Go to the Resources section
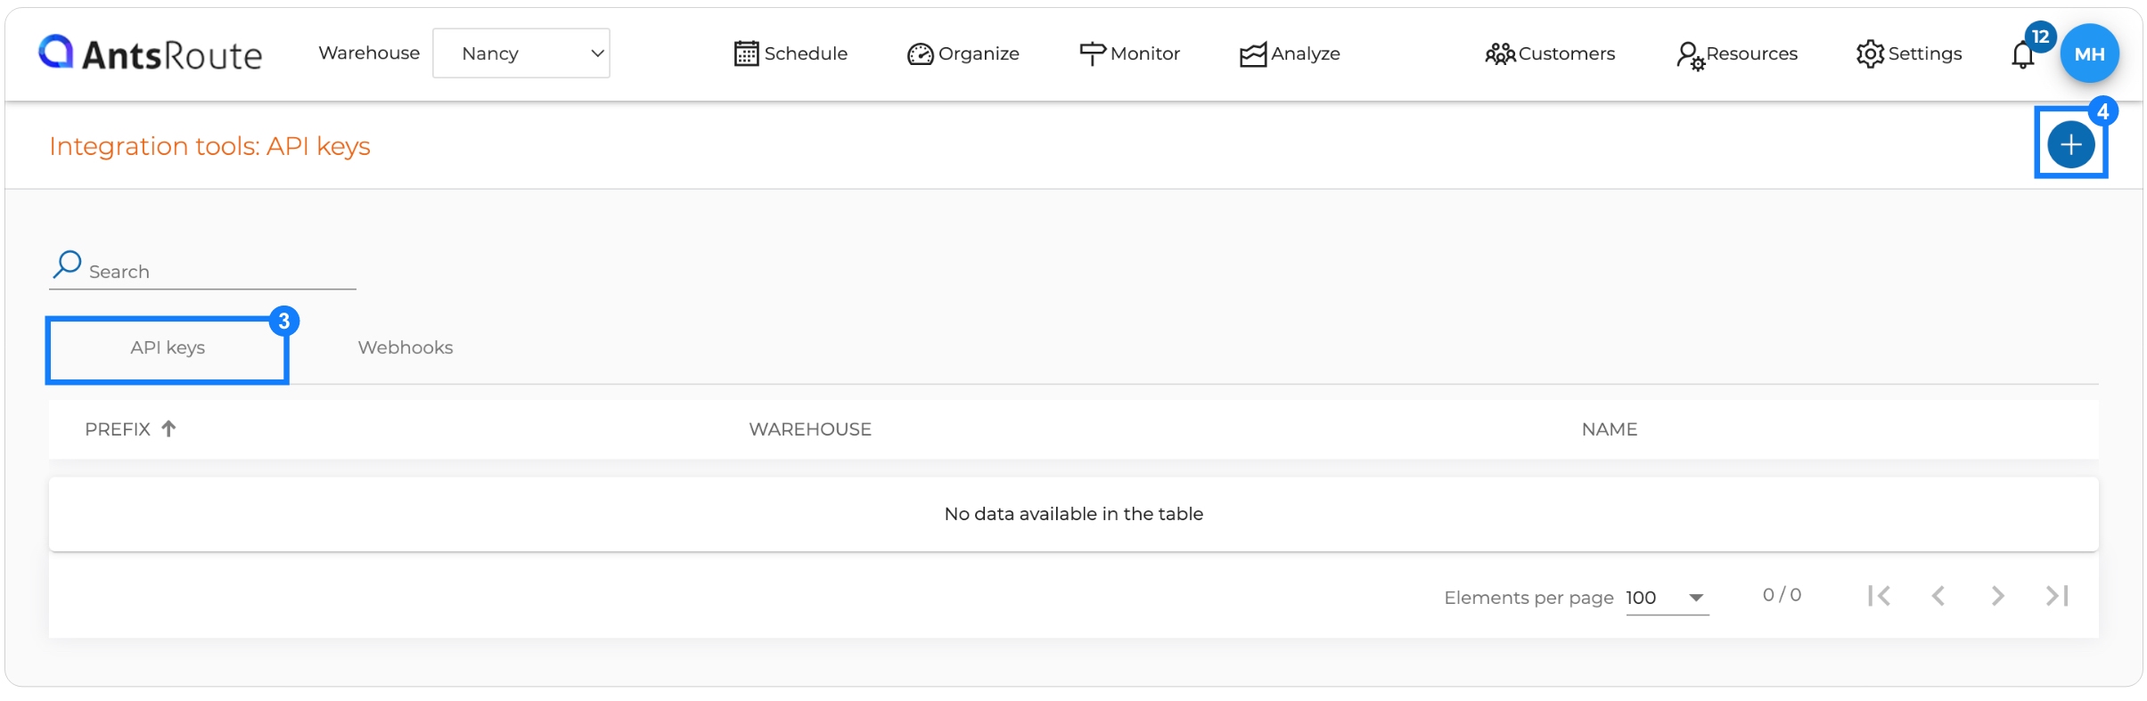Image resolution: width=2147 pixels, height=701 pixels. point(1736,54)
